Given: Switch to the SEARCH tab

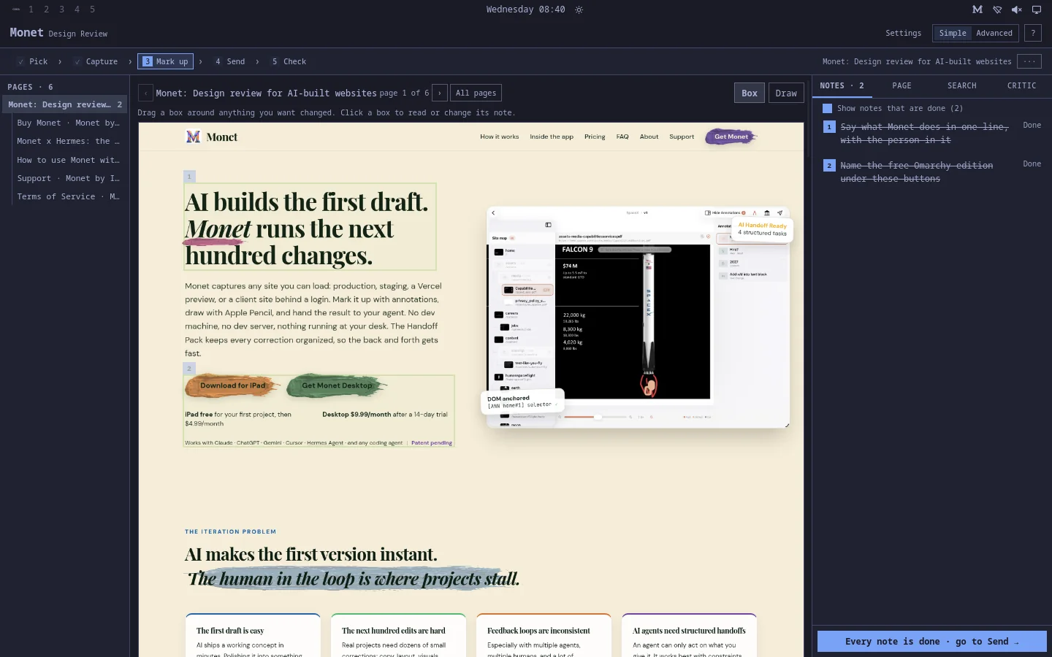Looking at the screenshot, I should point(961,85).
